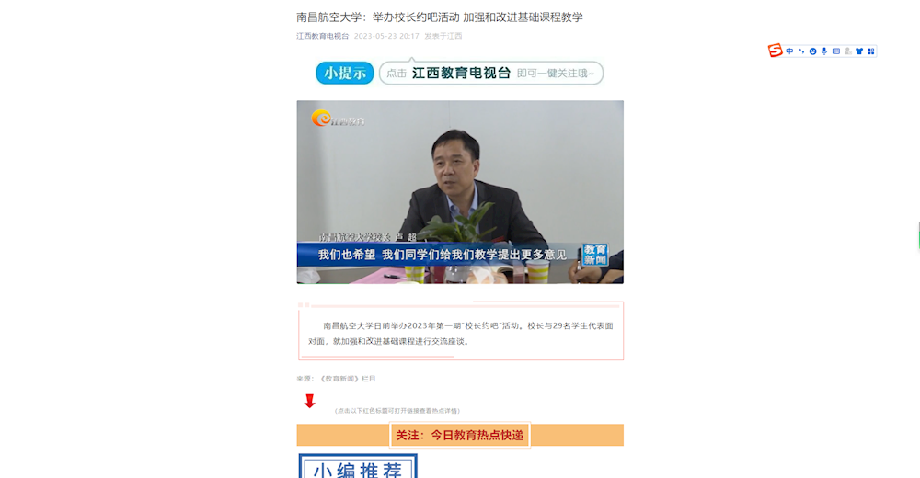The image size is (920, 478).
Task: Click the 教育新闻 badge on the video
Action: tap(594, 255)
